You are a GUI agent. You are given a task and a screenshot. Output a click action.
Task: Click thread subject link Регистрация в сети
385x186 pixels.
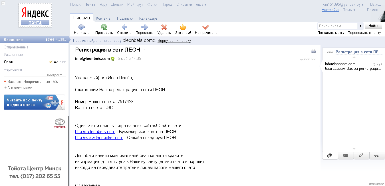pos(359,52)
